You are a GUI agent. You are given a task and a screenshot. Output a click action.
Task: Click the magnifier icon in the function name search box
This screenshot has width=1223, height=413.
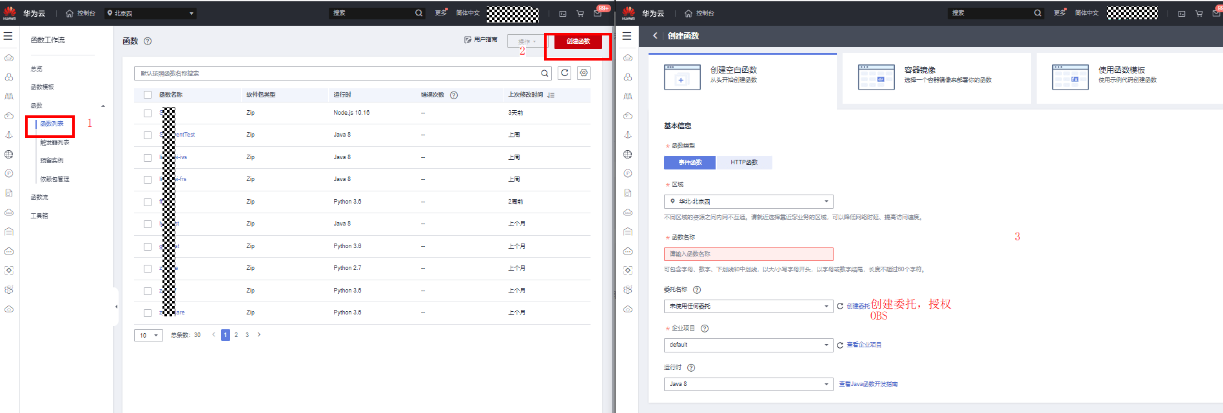click(545, 73)
